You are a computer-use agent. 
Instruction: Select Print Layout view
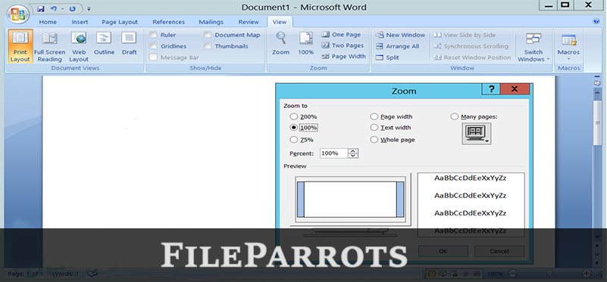click(x=20, y=46)
